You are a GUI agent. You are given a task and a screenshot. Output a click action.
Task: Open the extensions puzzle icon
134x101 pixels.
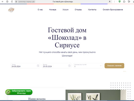pyautogui.click(x=124, y=2)
